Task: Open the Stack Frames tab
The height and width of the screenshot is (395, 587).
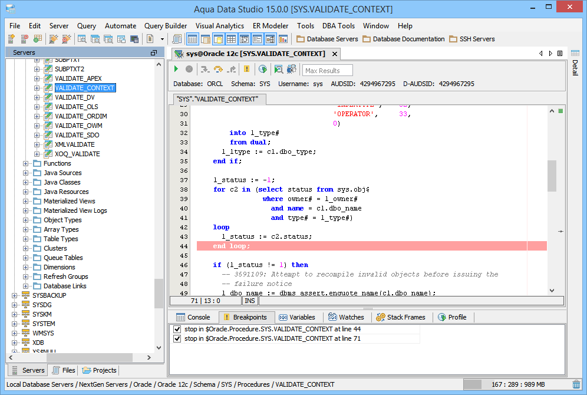Action: click(400, 317)
